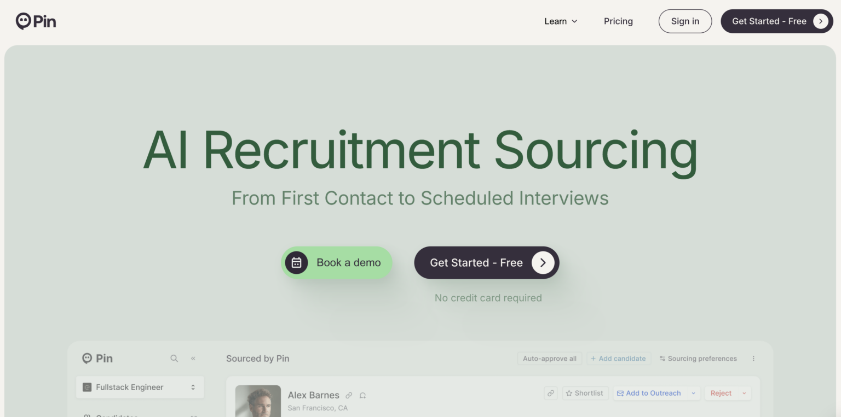
Task: Click the Pin logo in the header
Action: tap(36, 21)
